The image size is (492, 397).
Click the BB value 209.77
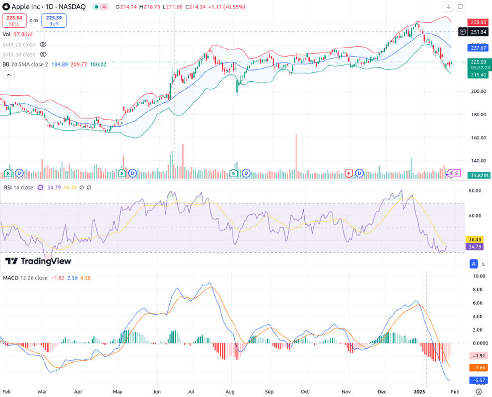point(79,65)
